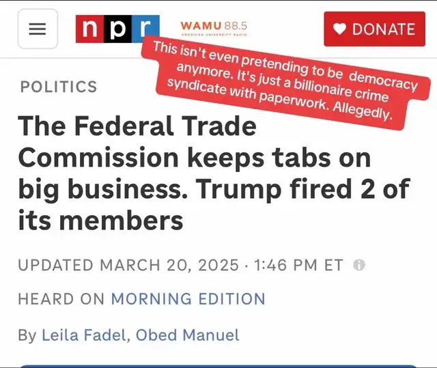Image resolution: width=437 pixels, height=368 pixels.
Task: Click the red 'n' block of NPR logo
Action: point(89,29)
